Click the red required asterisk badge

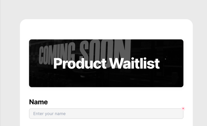pos(183,109)
